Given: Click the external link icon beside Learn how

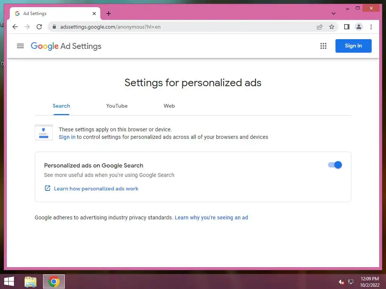Looking at the screenshot, I should (47, 188).
